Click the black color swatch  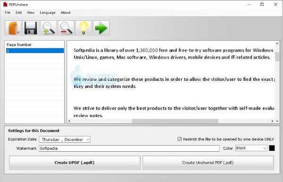coord(272,148)
